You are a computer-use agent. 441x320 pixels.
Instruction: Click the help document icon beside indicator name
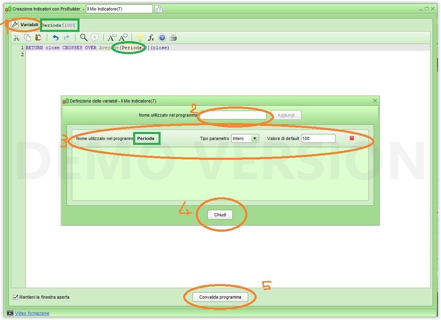[158, 9]
